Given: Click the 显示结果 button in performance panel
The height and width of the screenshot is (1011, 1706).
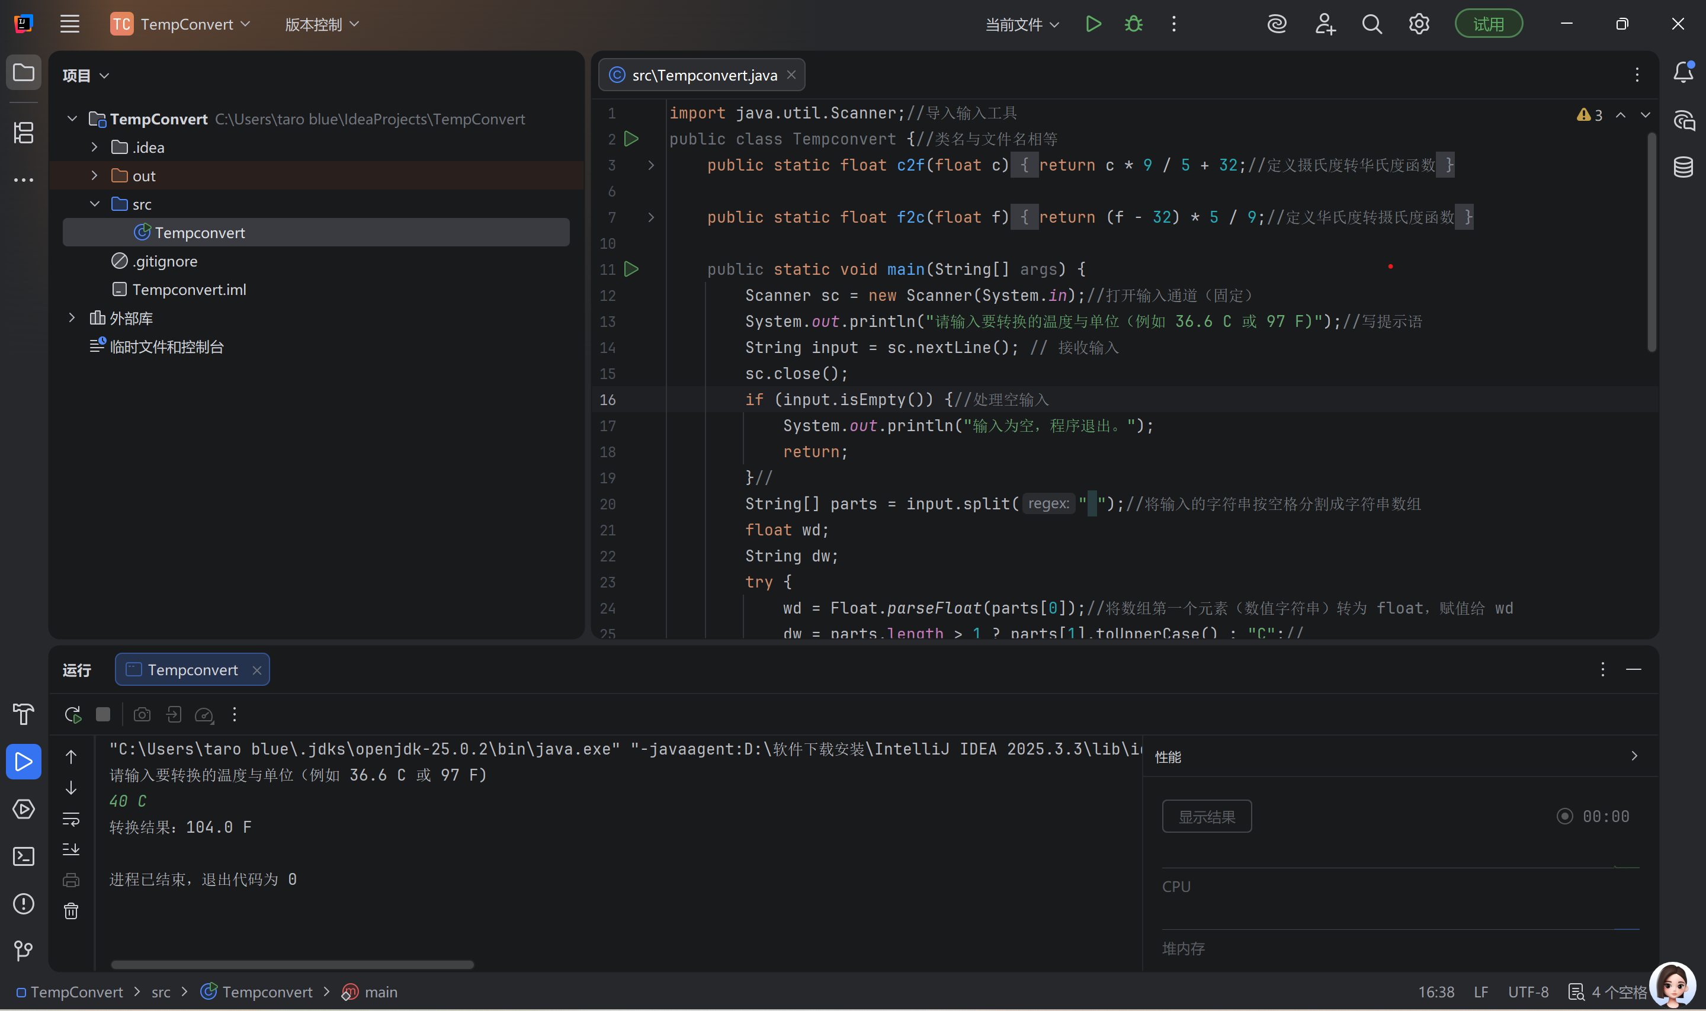Looking at the screenshot, I should (x=1206, y=816).
